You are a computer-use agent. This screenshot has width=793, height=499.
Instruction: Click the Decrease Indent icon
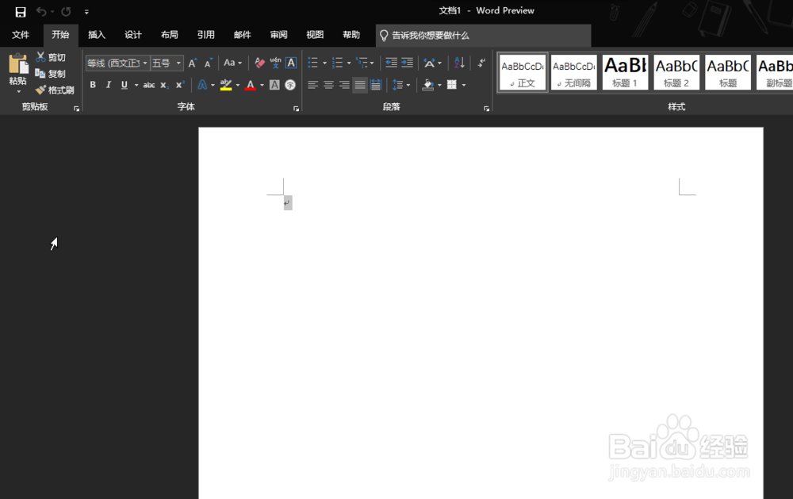coord(391,63)
